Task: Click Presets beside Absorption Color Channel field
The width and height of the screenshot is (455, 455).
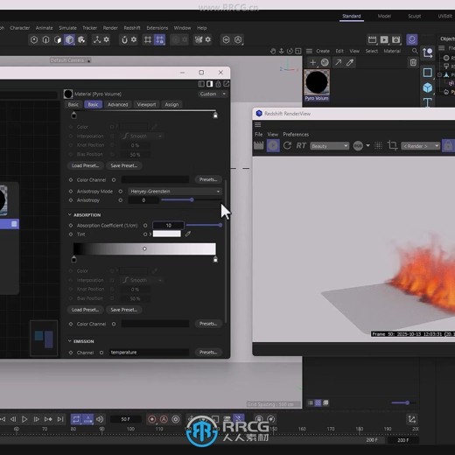Action: pyautogui.click(x=208, y=324)
